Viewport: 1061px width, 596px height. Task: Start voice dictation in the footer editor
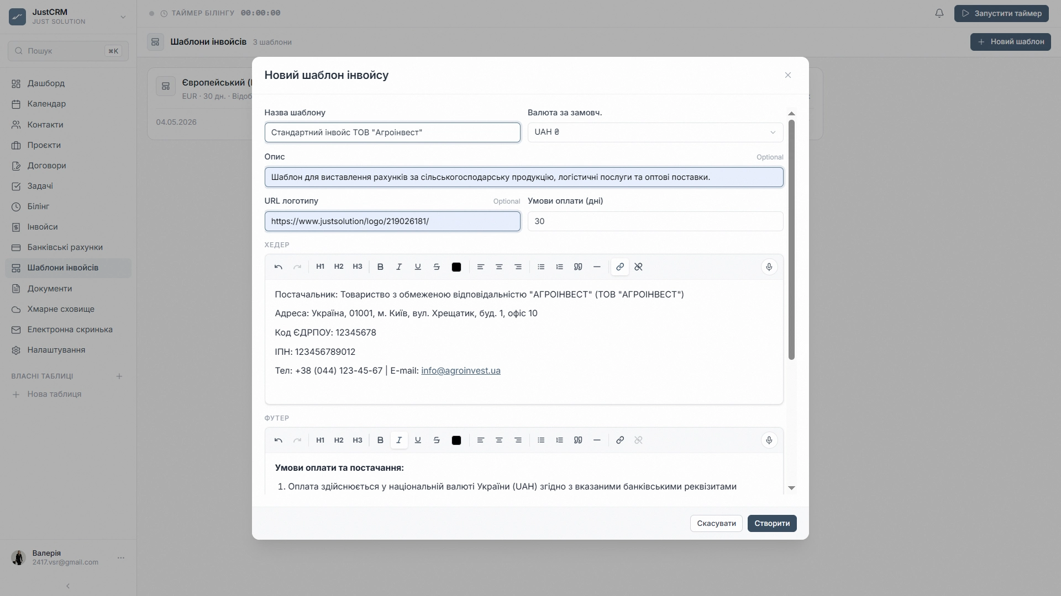[769, 440]
